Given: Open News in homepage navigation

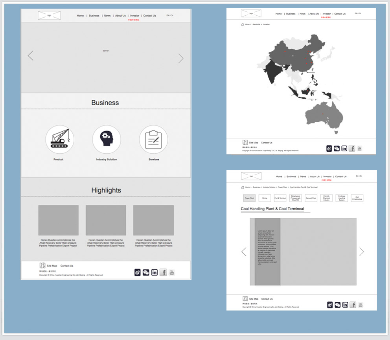Looking at the screenshot, I should click(x=107, y=16).
